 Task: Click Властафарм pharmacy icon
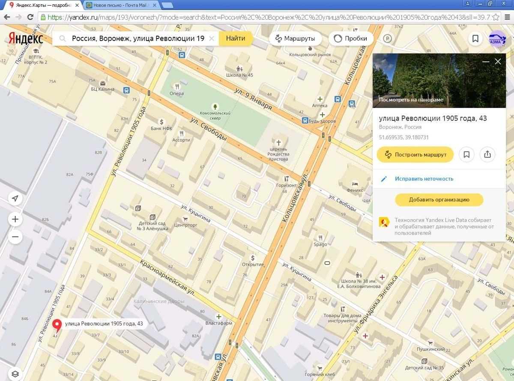[x=219, y=316]
